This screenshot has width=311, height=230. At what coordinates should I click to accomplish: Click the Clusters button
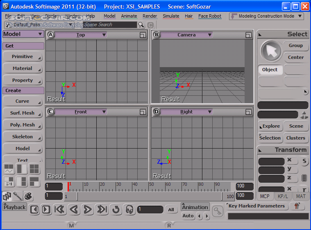coord(296,138)
